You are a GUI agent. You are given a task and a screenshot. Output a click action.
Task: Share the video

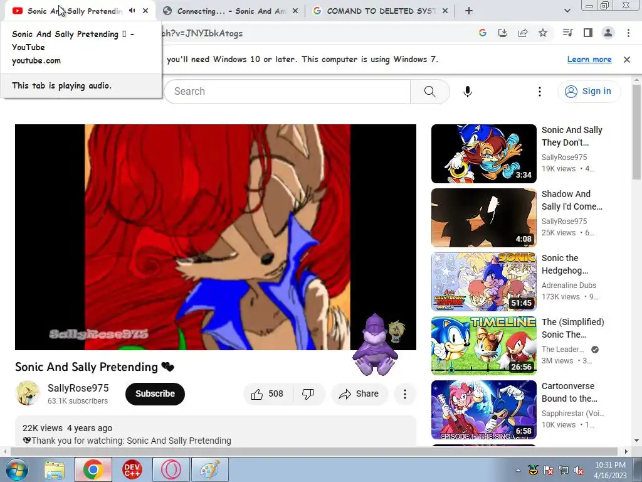pyautogui.click(x=359, y=394)
